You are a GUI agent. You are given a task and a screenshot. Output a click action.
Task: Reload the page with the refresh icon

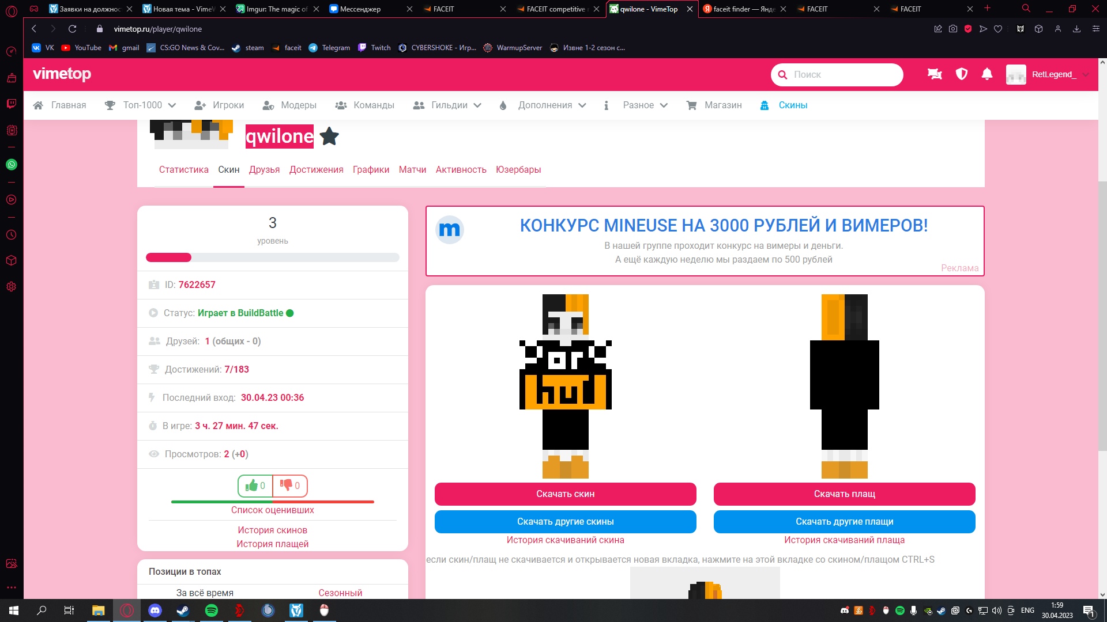click(x=72, y=29)
